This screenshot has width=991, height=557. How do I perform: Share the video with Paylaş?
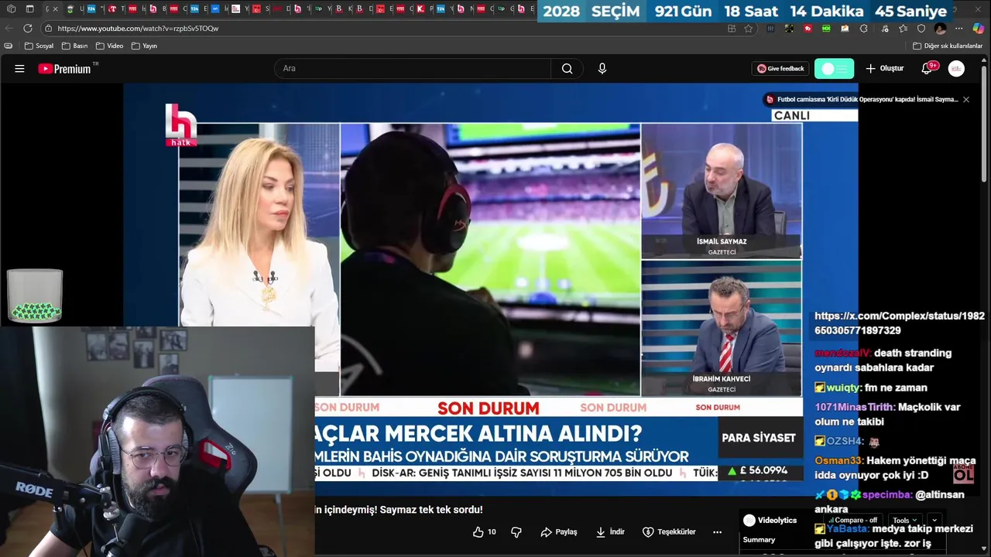click(x=559, y=531)
